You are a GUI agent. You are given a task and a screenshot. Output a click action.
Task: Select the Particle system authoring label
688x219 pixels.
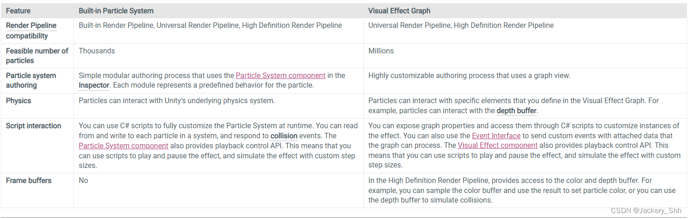point(31,80)
